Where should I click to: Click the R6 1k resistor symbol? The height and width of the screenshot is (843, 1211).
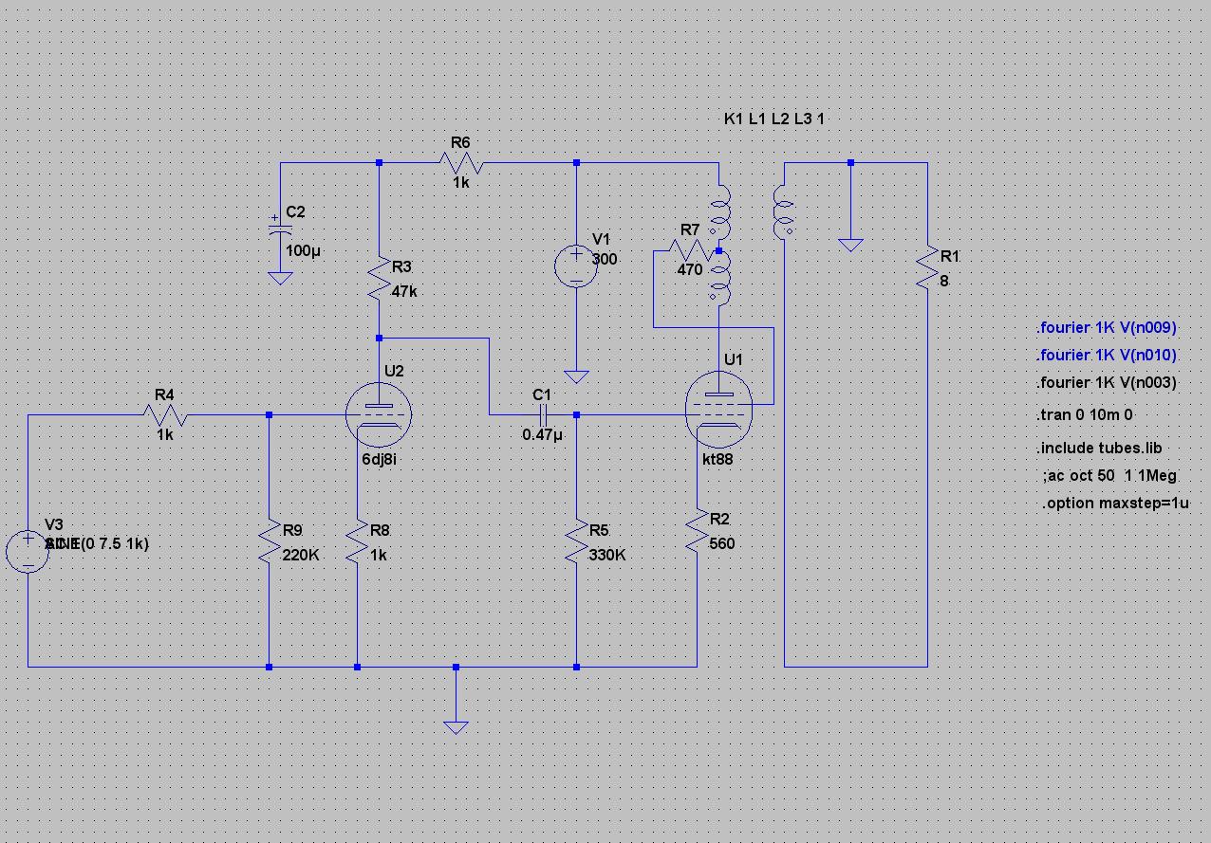(461, 163)
